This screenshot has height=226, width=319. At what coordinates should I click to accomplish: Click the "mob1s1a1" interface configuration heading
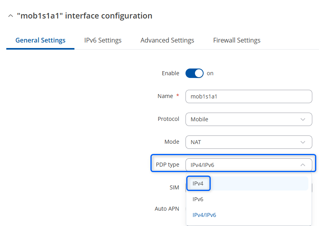click(x=84, y=16)
